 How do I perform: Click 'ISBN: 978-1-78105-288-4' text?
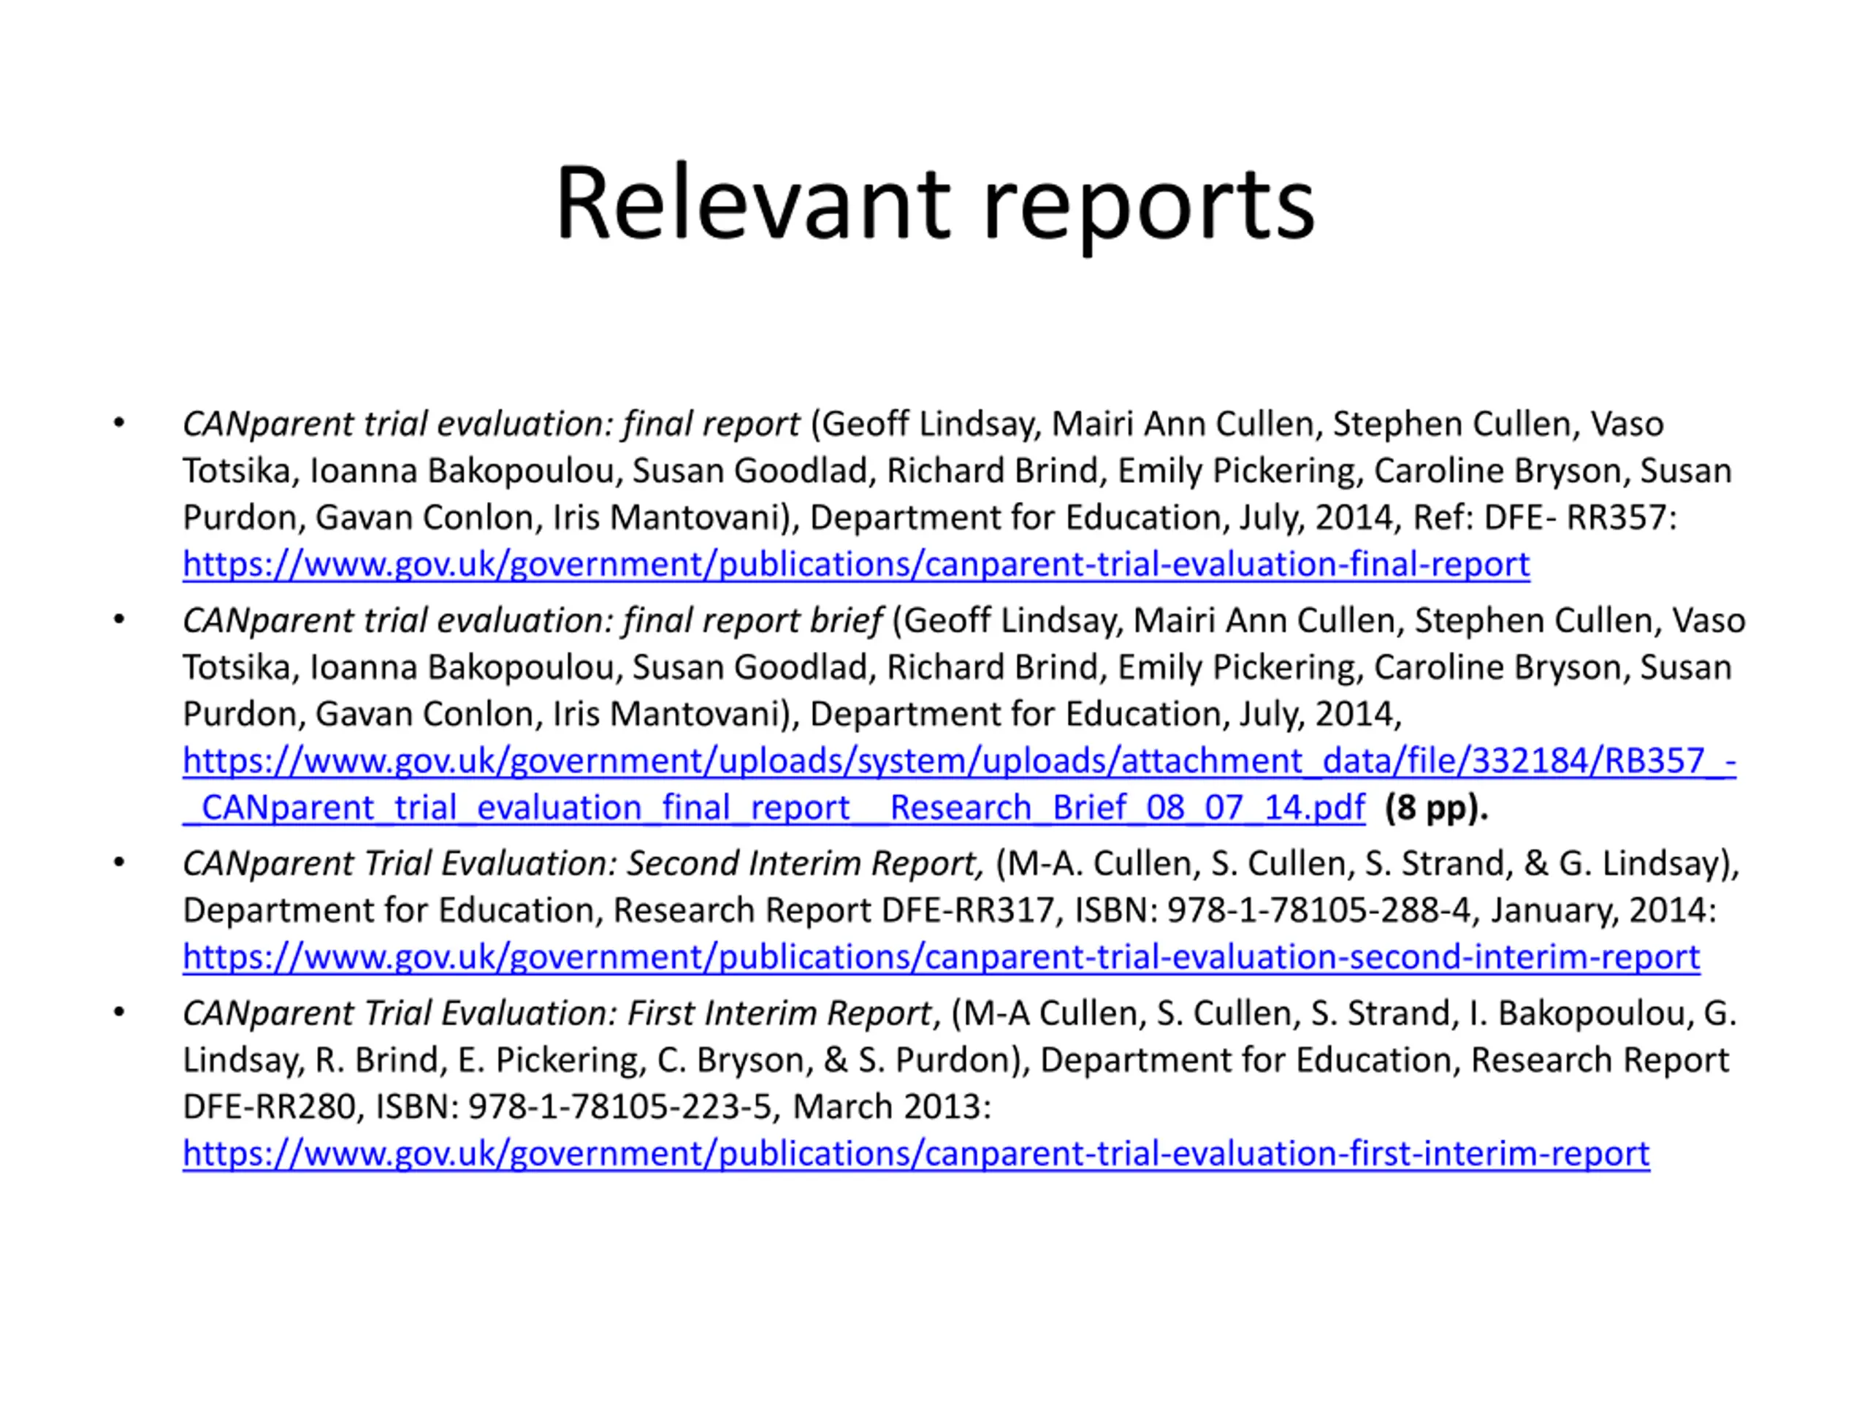coord(1273,910)
